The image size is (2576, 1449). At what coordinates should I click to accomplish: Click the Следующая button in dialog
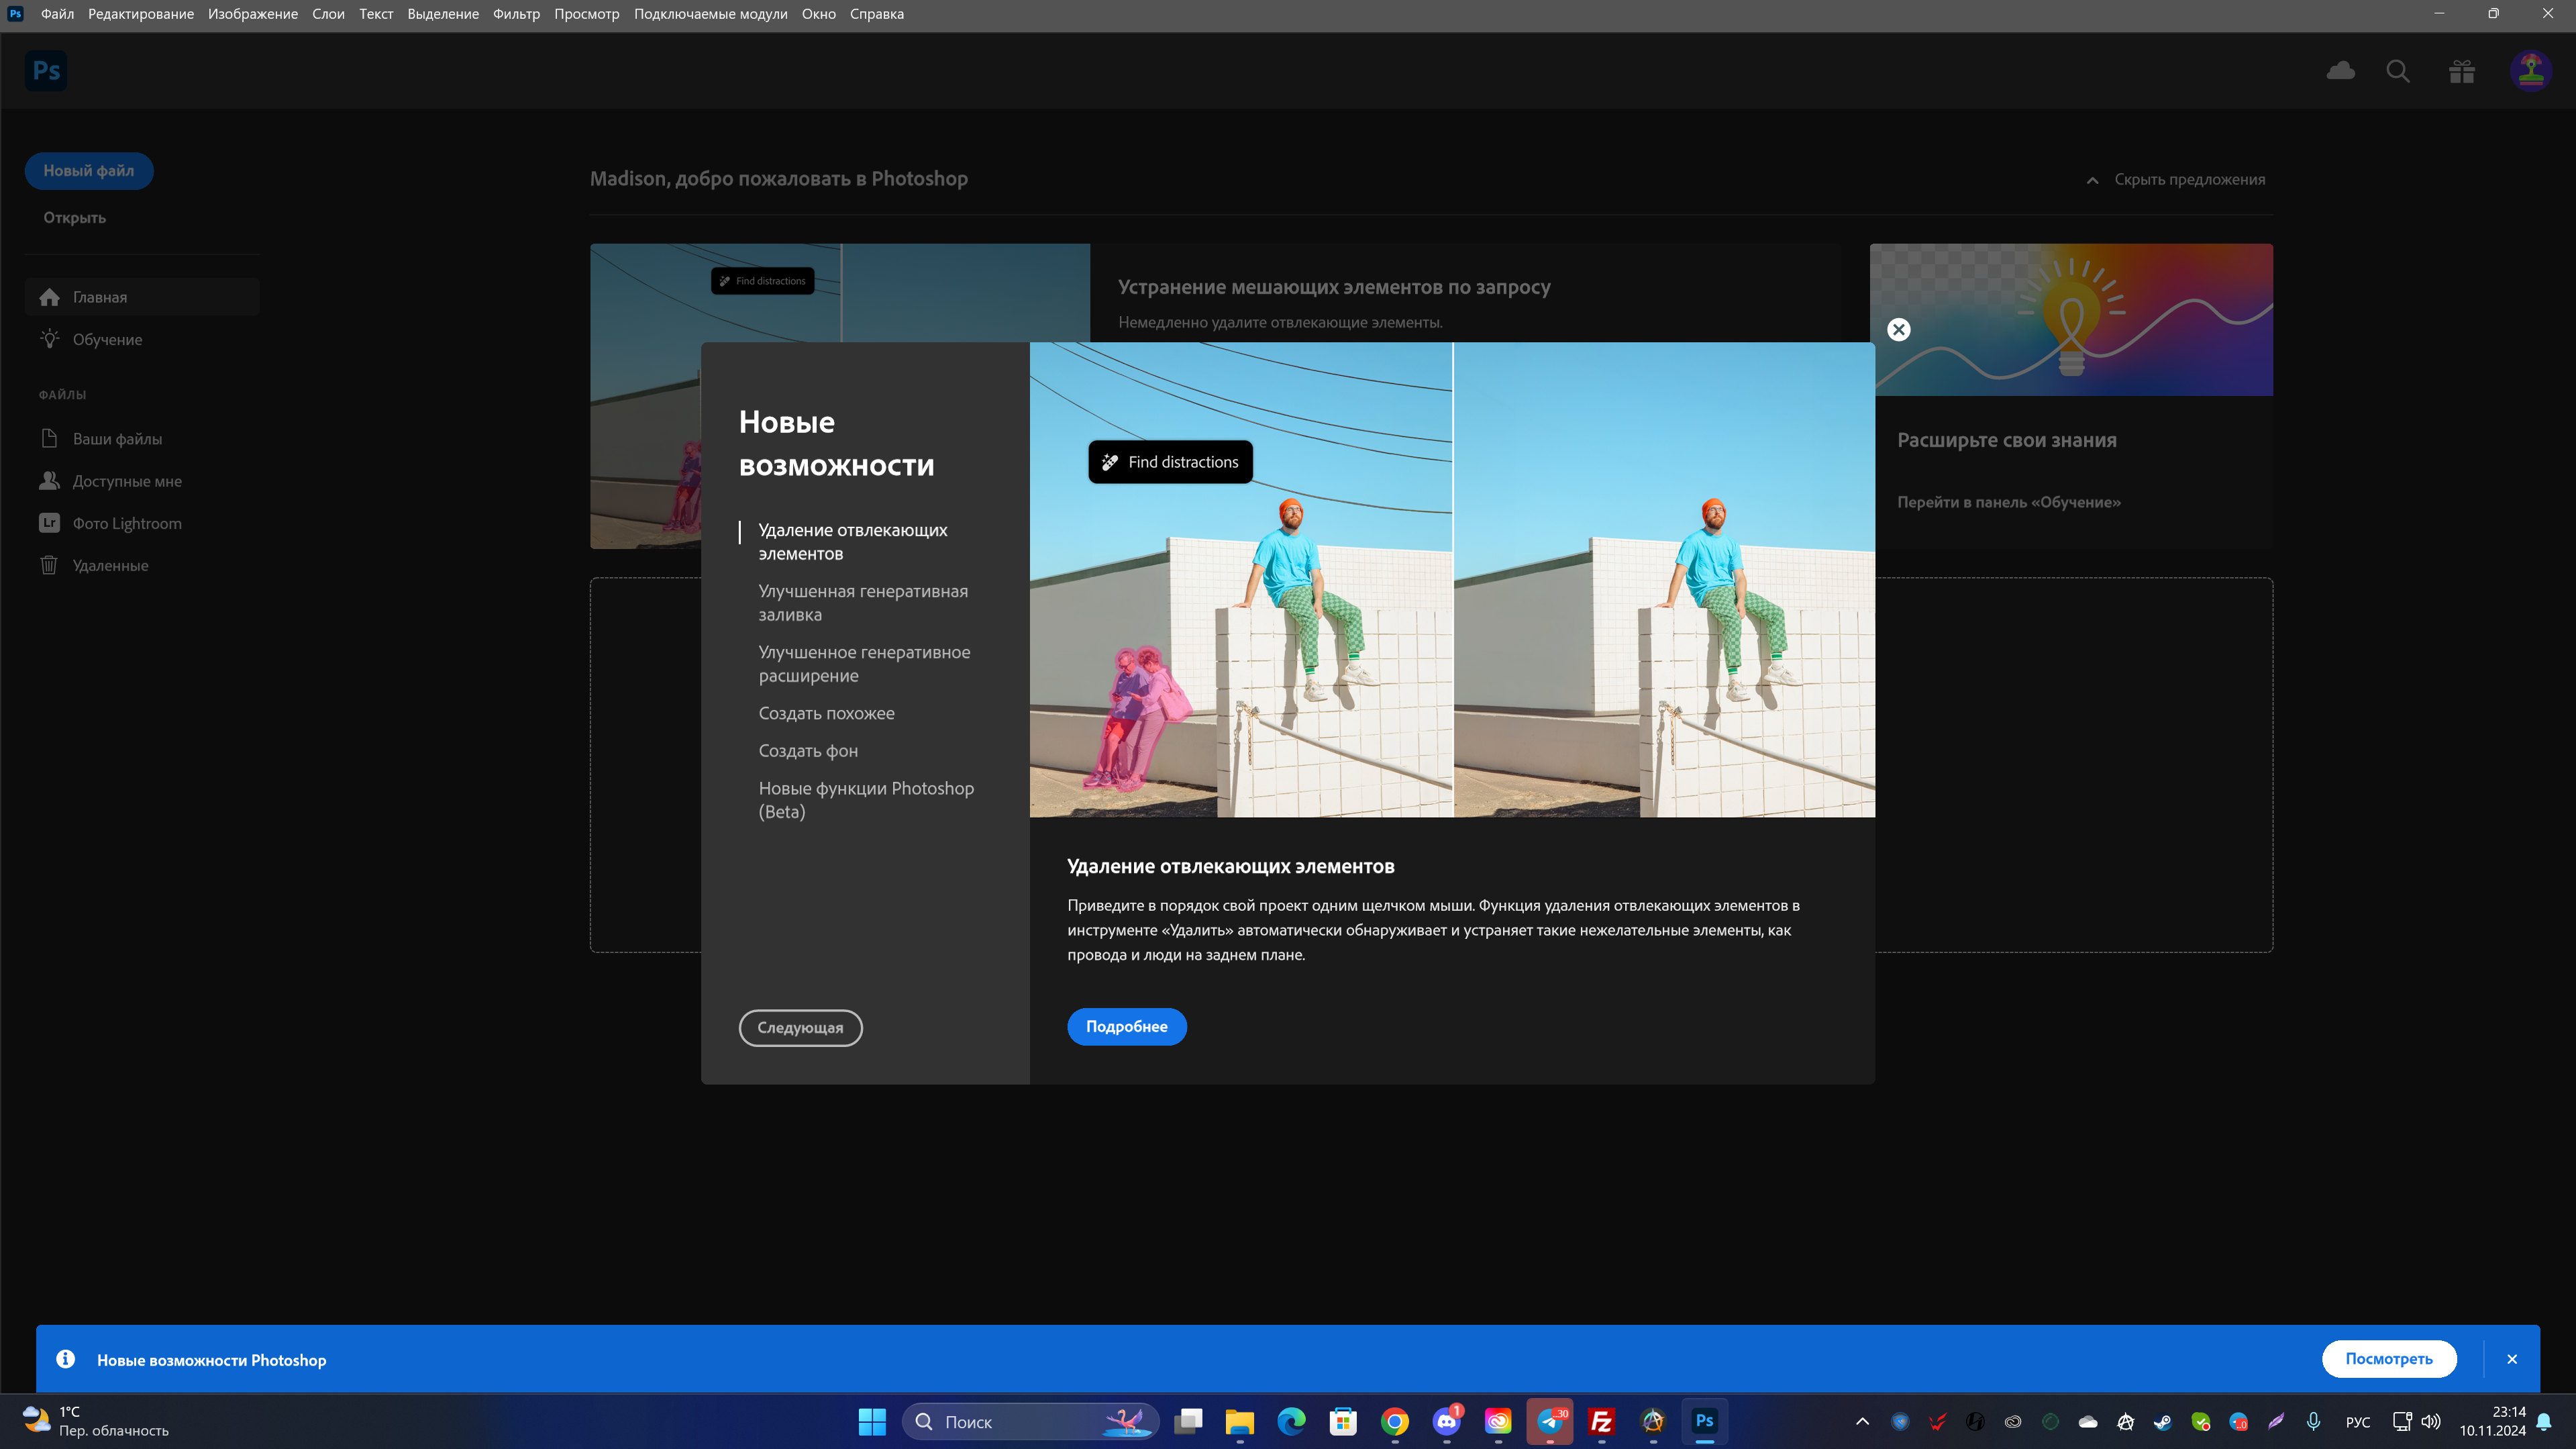pyautogui.click(x=800, y=1027)
